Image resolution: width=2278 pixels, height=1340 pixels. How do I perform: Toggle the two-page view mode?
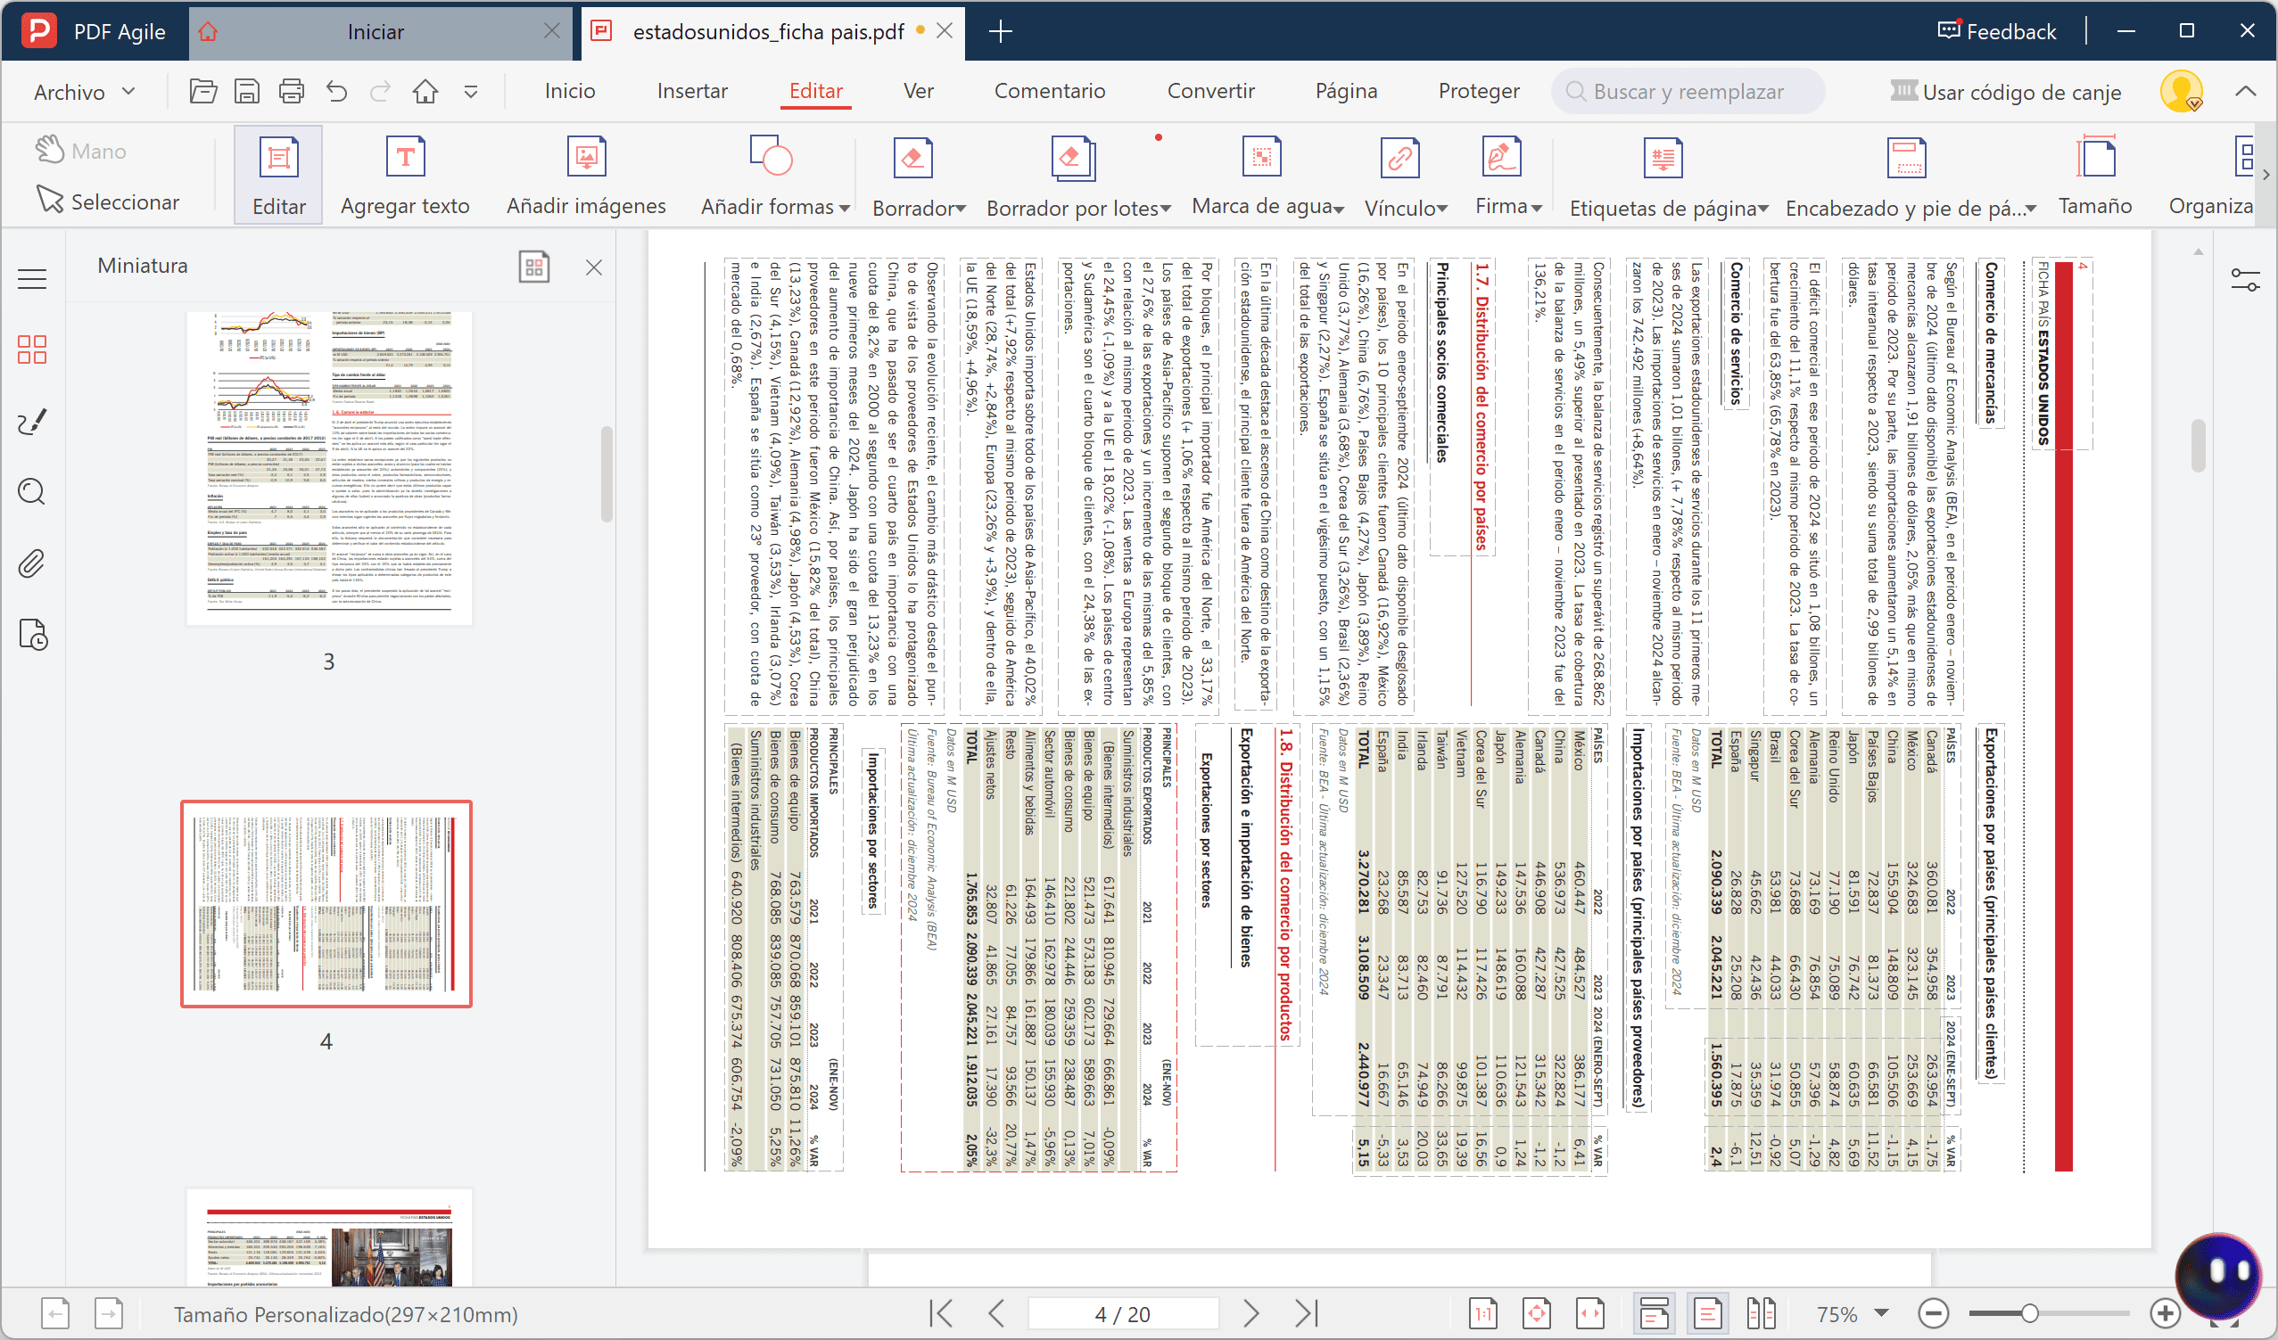(1761, 1313)
